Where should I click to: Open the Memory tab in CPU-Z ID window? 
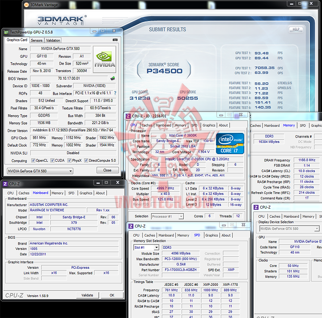(180, 125)
